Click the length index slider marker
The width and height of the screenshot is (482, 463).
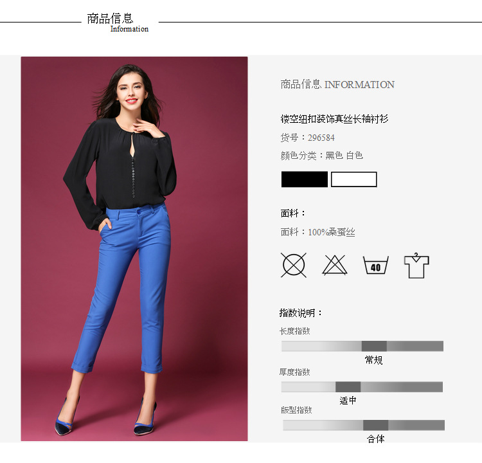tap(374, 346)
